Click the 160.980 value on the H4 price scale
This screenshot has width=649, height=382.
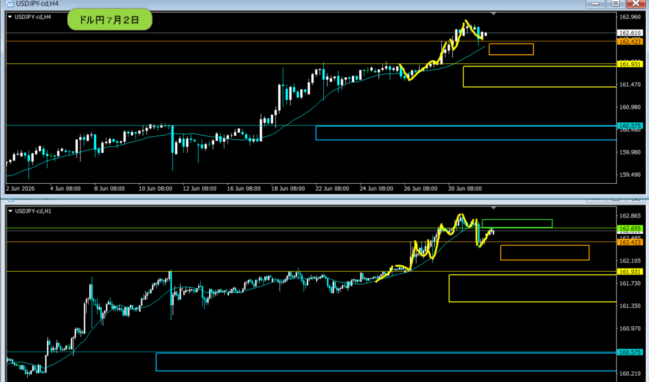click(x=630, y=107)
